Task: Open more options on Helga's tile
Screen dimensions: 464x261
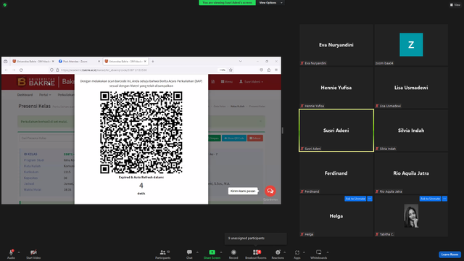Action: click(370, 199)
